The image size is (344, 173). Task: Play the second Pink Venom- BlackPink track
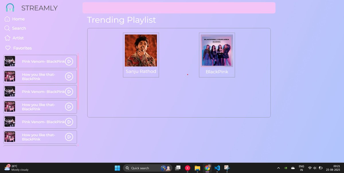coord(69,92)
